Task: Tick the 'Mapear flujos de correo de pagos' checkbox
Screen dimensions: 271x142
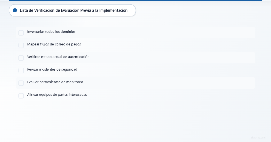Action: pos(21,45)
